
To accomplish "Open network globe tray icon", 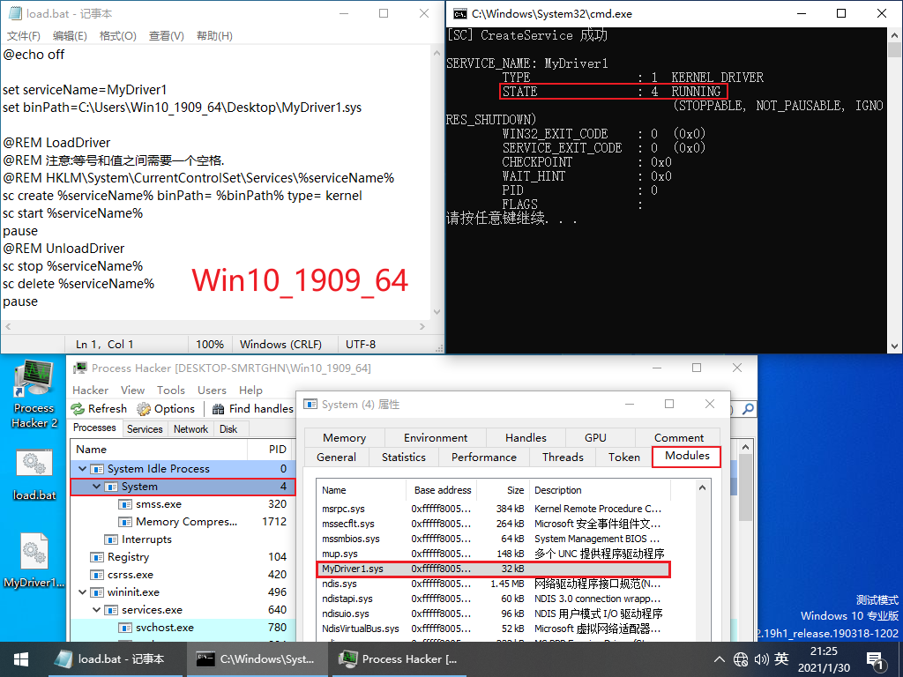I will (741, 659).
